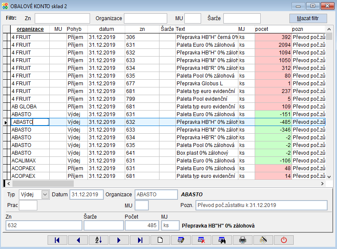Viewport: 337px width, 249px height.
Task: Click the wizard wand tool icon
Action: point(263,240)
